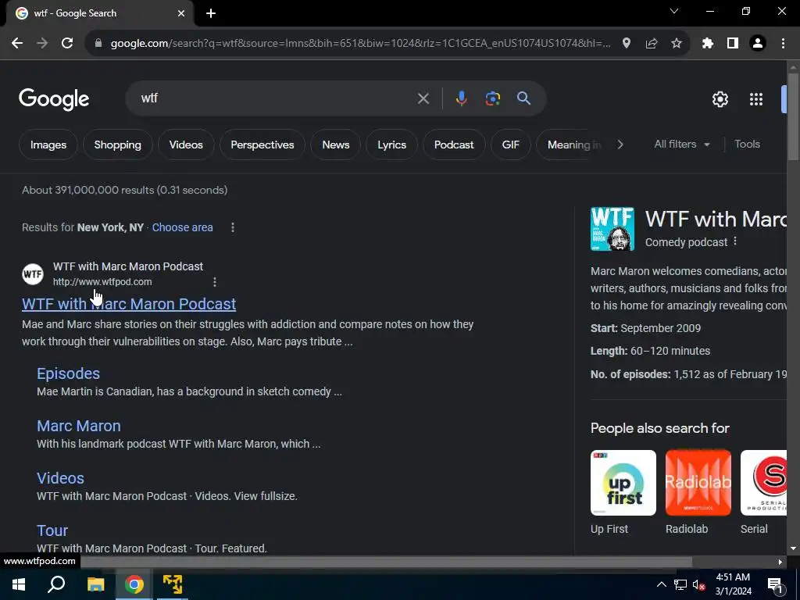Click the Google logo
800x600 pixels.
pyautogui.click(x=54, y=99)
